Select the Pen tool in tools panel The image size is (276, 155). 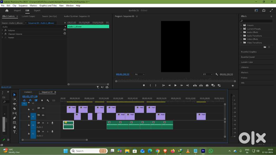tap(15, 118)
